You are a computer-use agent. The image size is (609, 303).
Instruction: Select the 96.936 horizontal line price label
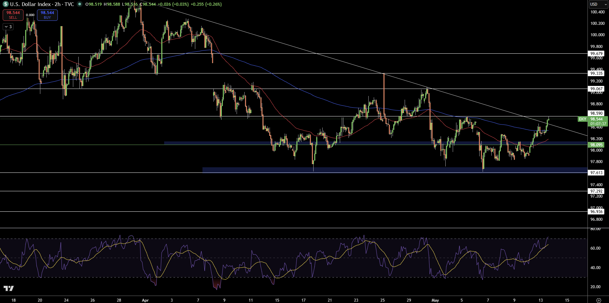597,212
